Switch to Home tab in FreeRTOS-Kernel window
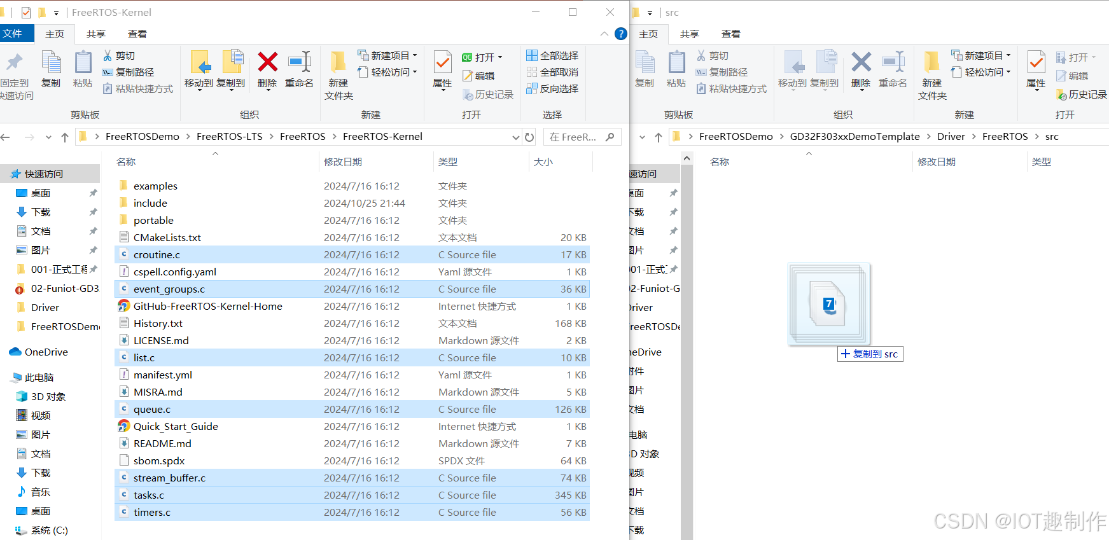The width and height of the screenshot is (1109, 540). point(55,34)
